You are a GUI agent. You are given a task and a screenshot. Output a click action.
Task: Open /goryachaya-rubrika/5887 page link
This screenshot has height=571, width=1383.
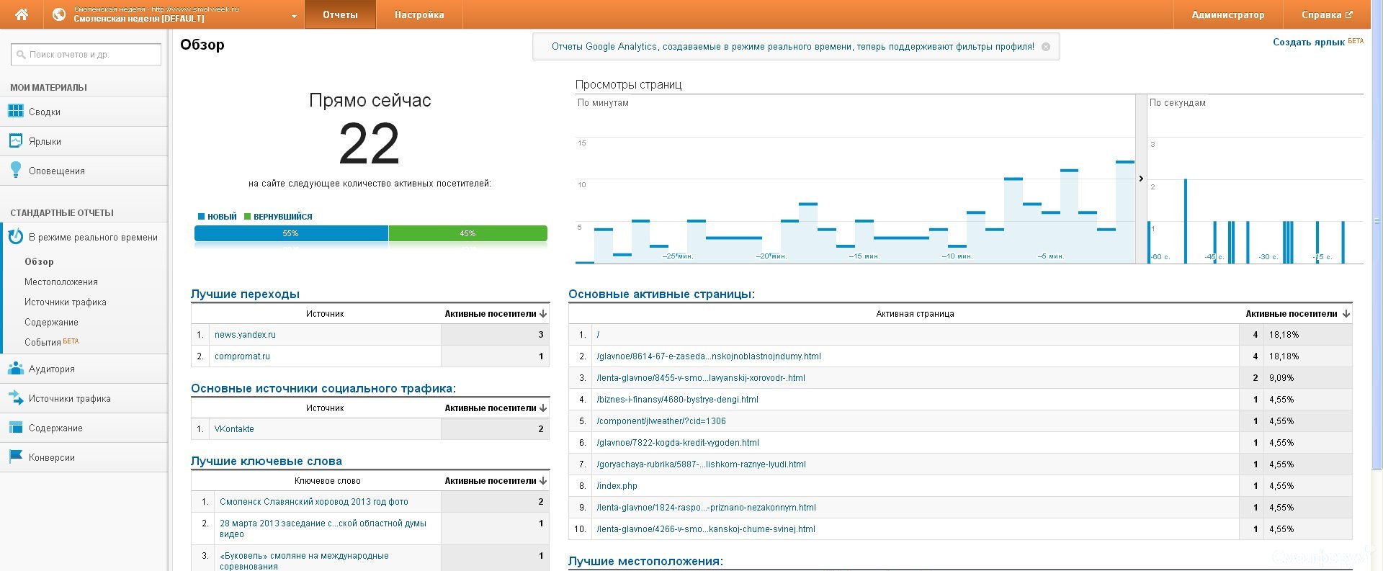pos(701,464)
